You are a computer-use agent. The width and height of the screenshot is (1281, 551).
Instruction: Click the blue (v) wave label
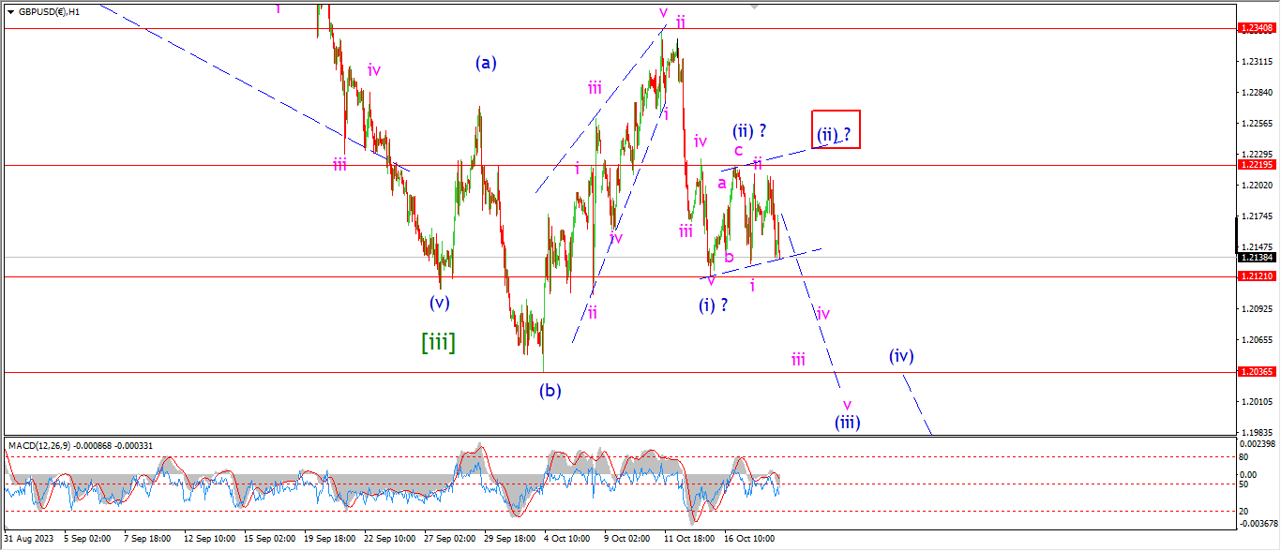pos(439,303)
